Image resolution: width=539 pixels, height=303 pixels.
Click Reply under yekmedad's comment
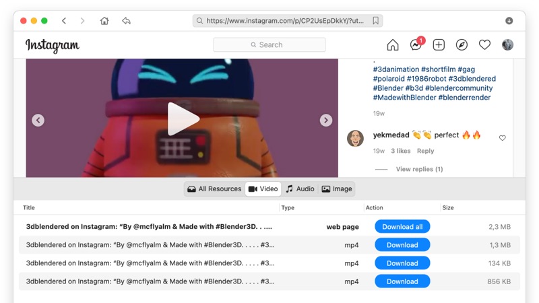426,151
